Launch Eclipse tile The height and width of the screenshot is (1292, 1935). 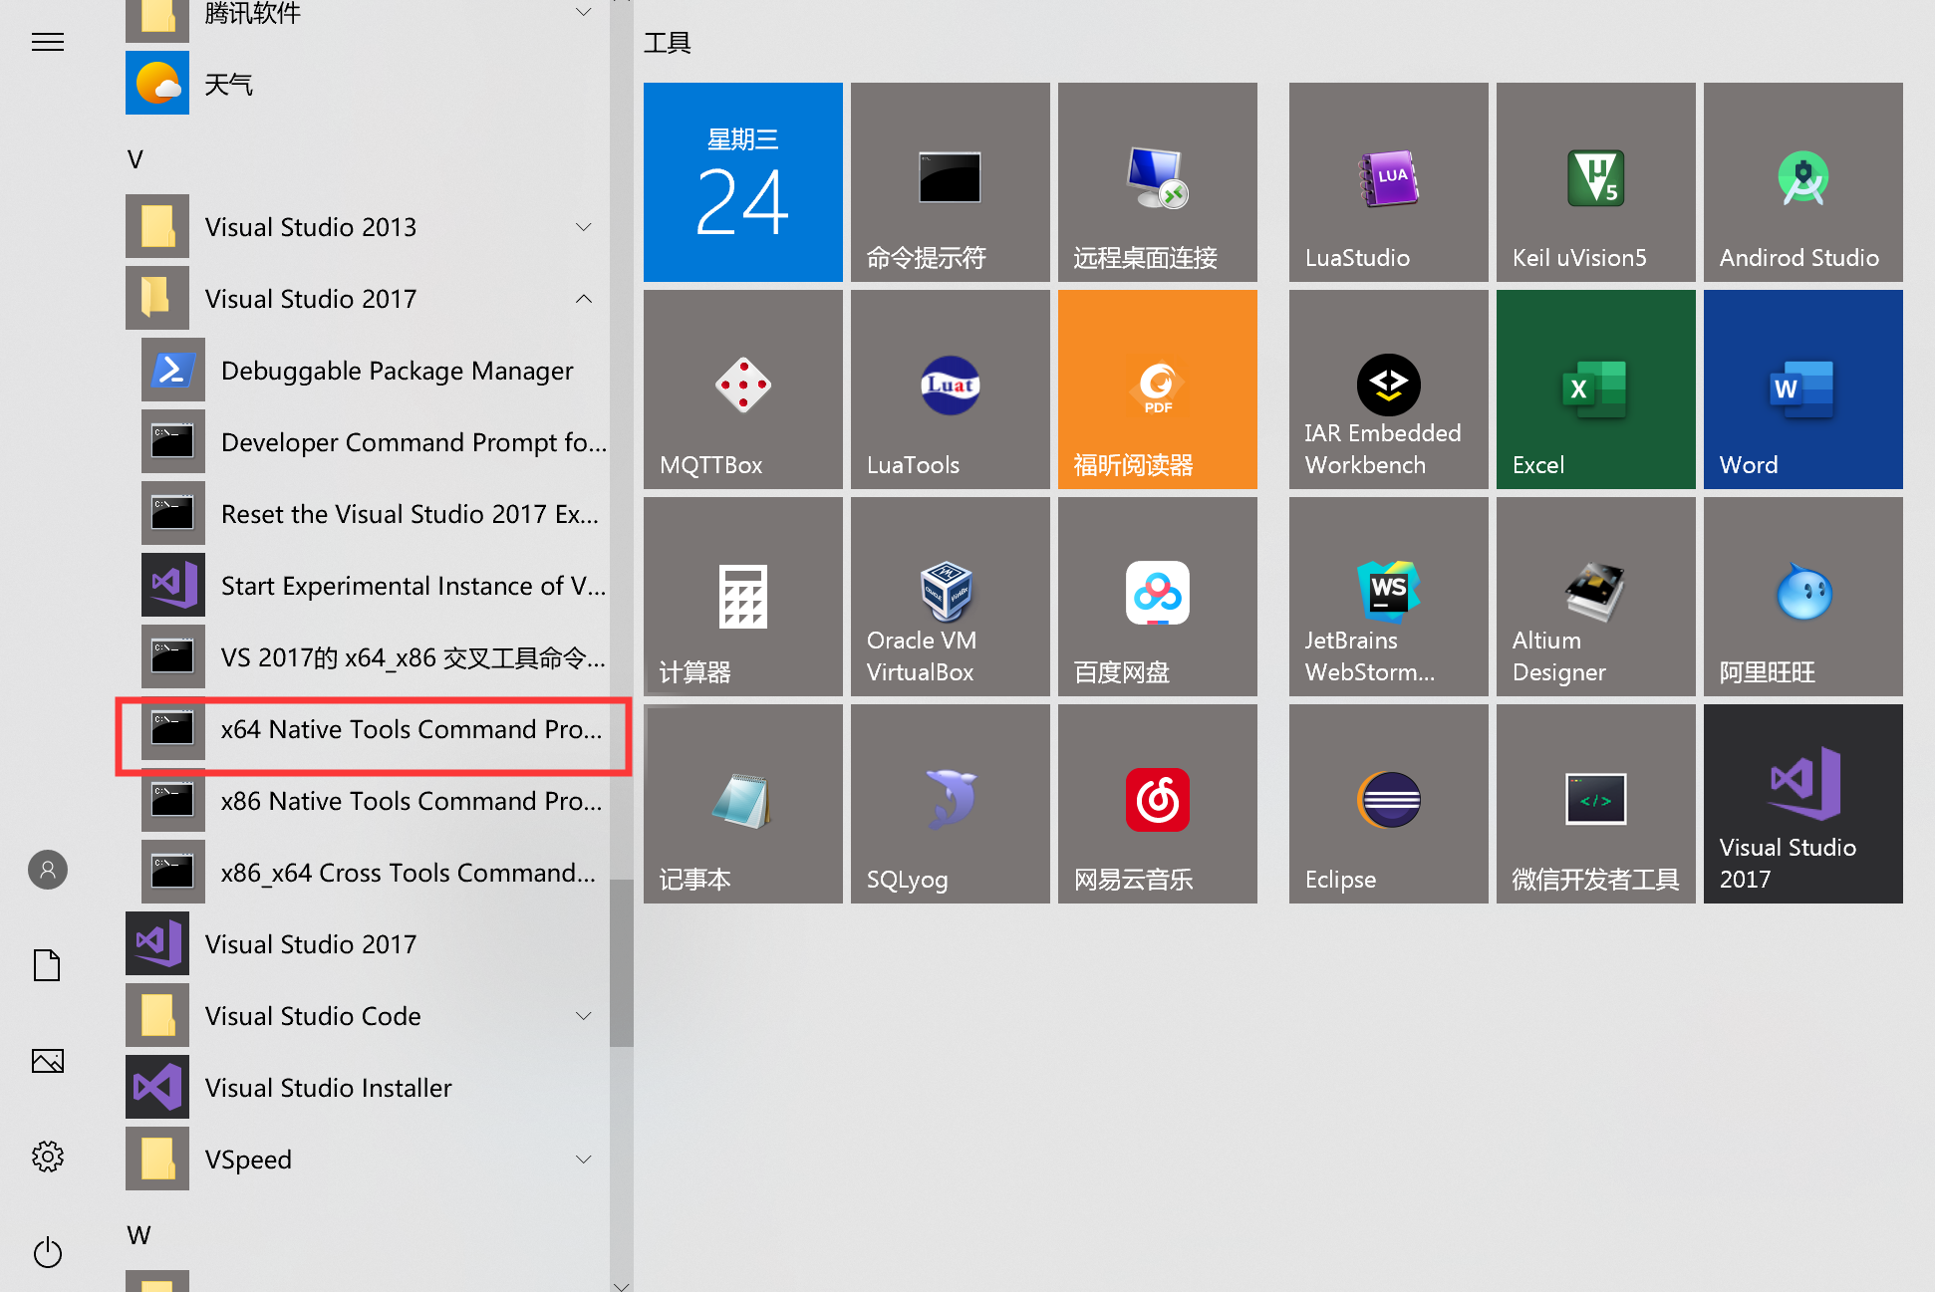[x=1388, y=804]
